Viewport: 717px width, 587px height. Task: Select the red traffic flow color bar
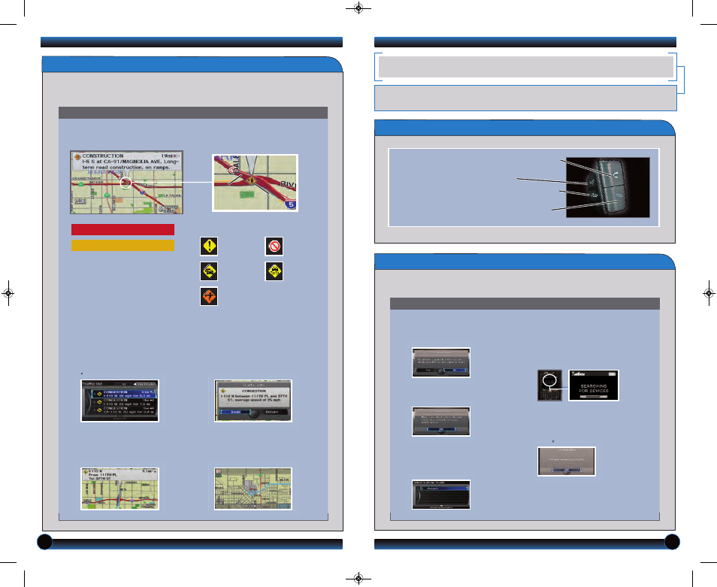tap(123, 229)
